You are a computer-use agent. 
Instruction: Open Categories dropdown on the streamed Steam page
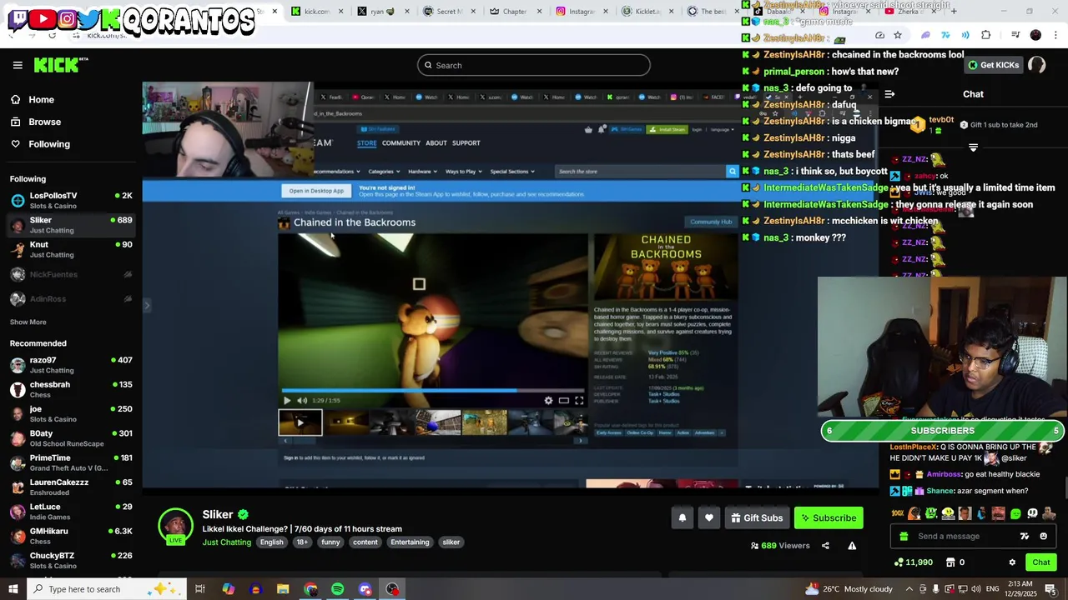click(x=383, y=172)
